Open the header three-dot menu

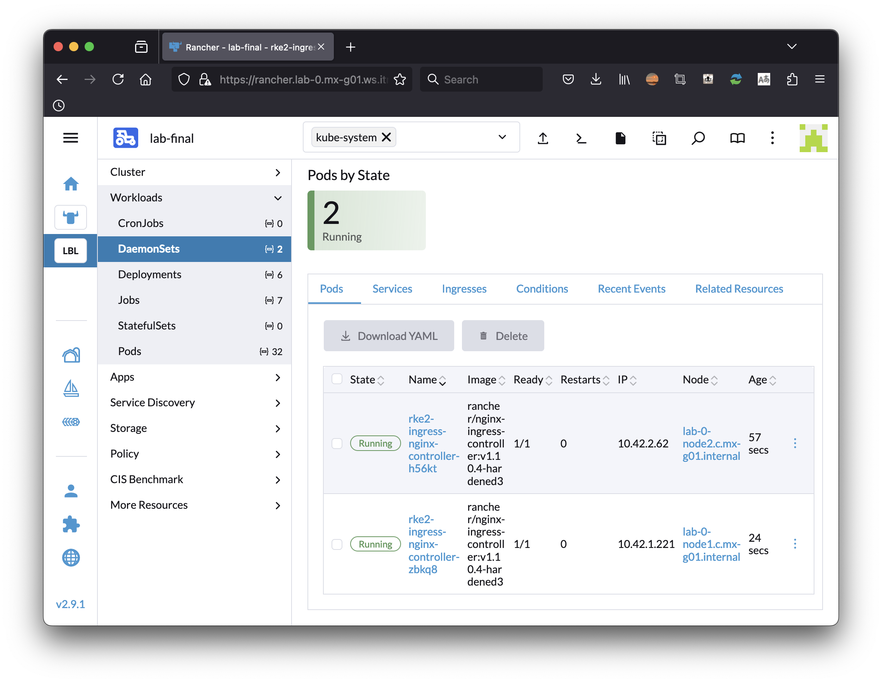[x=772, y=138]
